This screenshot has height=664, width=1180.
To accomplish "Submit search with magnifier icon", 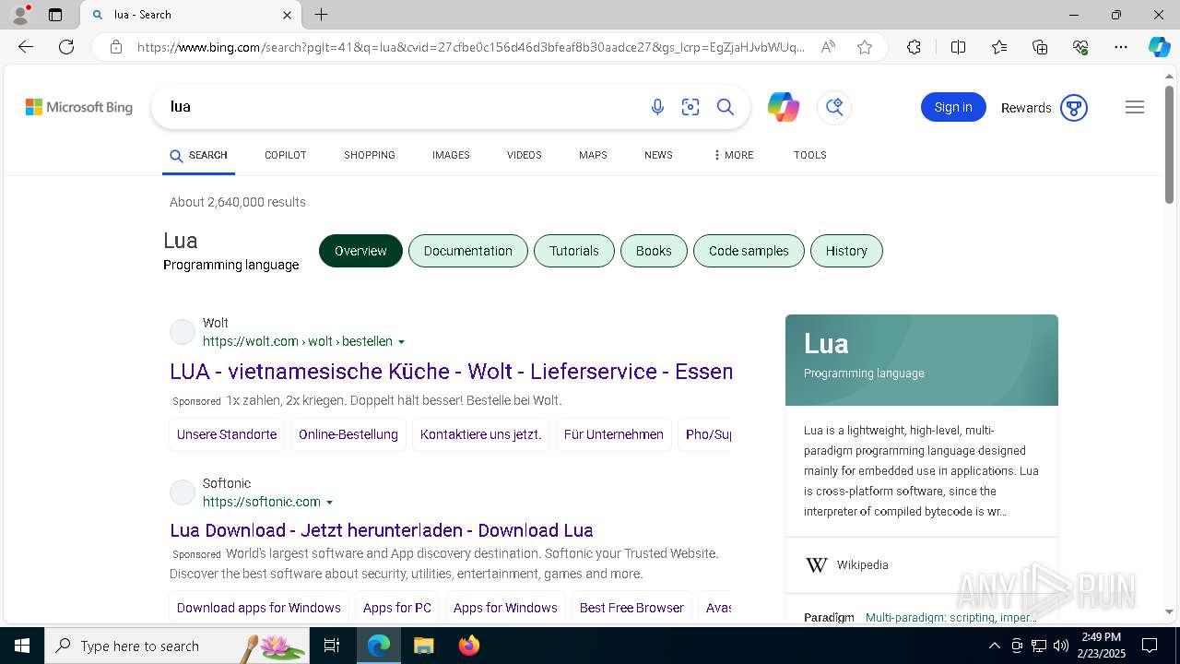I will click(726, 107).
